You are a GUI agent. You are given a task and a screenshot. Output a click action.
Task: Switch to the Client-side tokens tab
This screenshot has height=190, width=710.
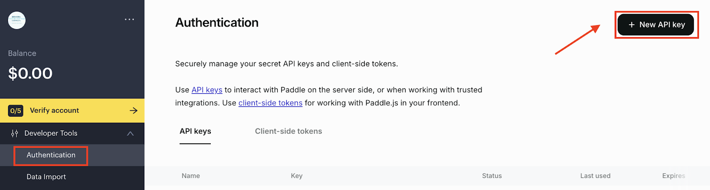click(x=288, y=131)
